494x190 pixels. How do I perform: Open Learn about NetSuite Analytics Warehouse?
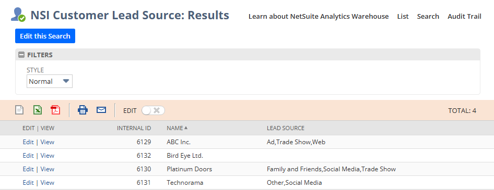pos(319,16)
